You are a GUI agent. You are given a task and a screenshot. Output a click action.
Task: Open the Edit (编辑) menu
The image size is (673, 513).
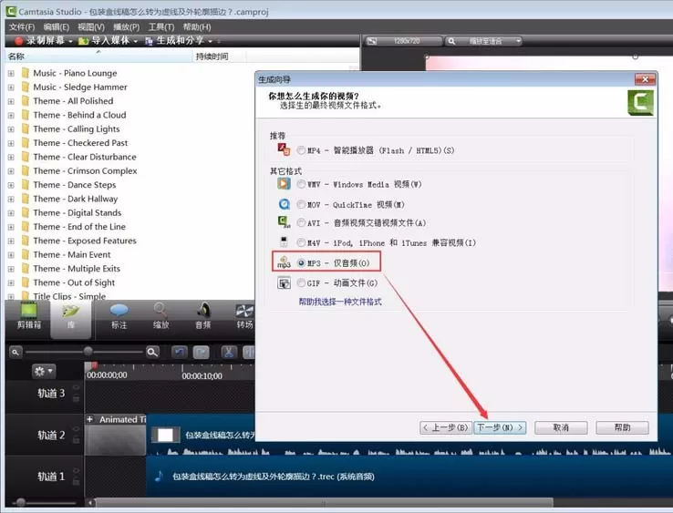point(57,27)
